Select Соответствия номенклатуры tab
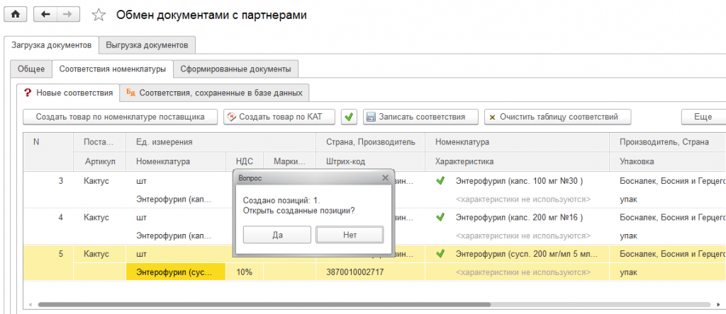This screenshot has width=726, height=314. click(113, 69)
